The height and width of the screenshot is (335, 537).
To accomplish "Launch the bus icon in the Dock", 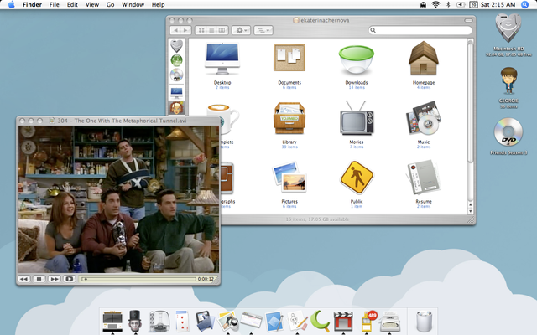I will click(x=112, y=321).
